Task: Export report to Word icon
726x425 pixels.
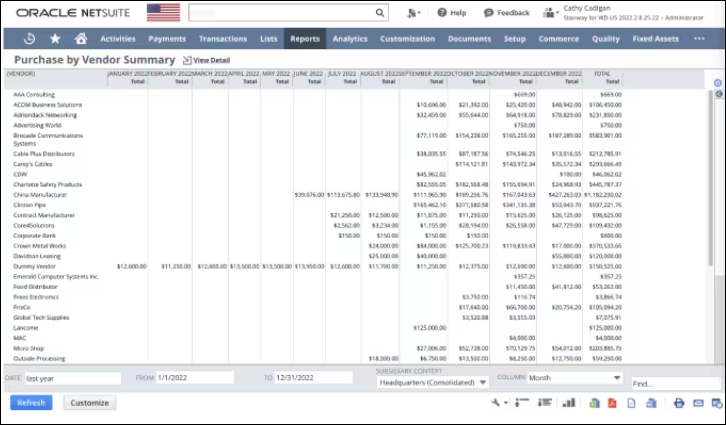Action: [651, 403]
